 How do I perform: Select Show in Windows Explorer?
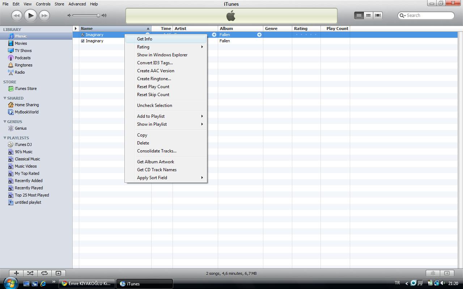tap(166, 55)
